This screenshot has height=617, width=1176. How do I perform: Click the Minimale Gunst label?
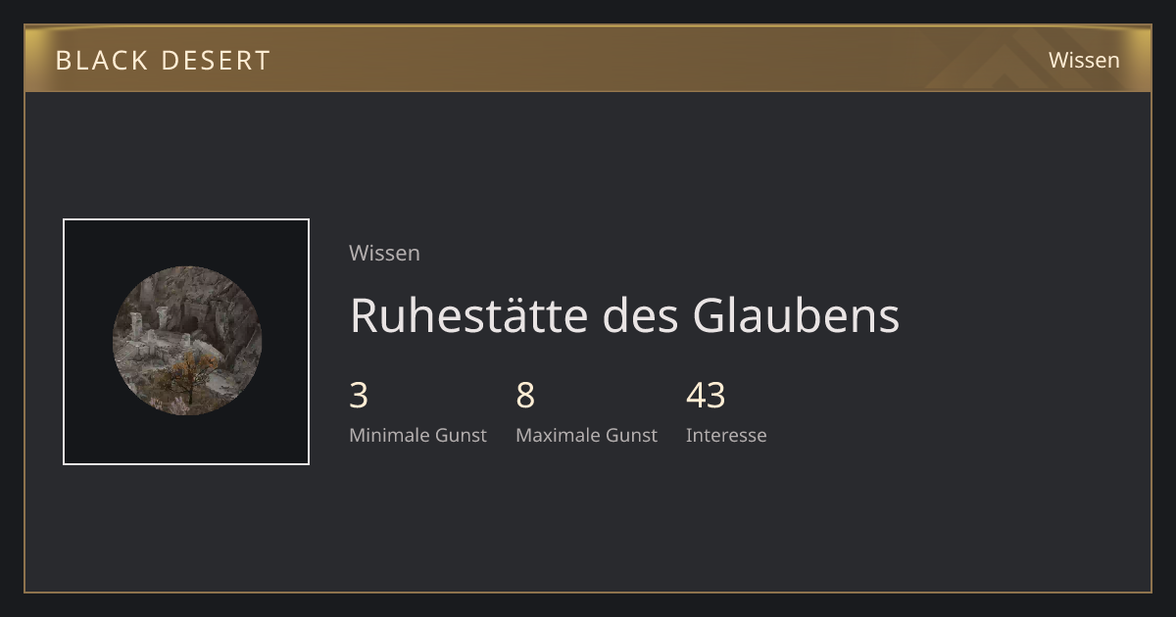[x=417, y=435]
